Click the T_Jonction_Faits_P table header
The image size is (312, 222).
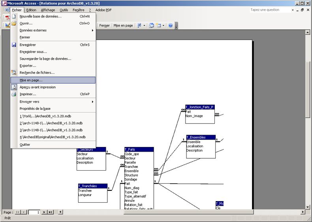pos(200,107)
